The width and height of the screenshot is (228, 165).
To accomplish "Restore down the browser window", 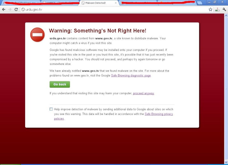I will [x=215, y=2].
